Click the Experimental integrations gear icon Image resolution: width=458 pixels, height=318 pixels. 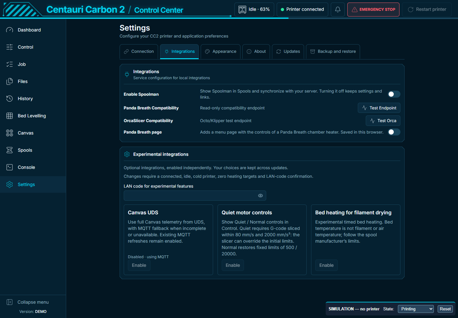tap(127, 154)
